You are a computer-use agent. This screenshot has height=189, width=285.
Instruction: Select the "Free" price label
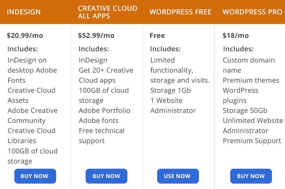click(x=157, y=36)
